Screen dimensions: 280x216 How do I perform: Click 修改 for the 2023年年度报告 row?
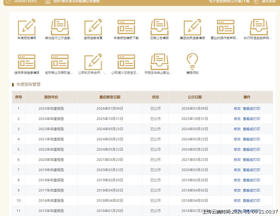point(237,129)
